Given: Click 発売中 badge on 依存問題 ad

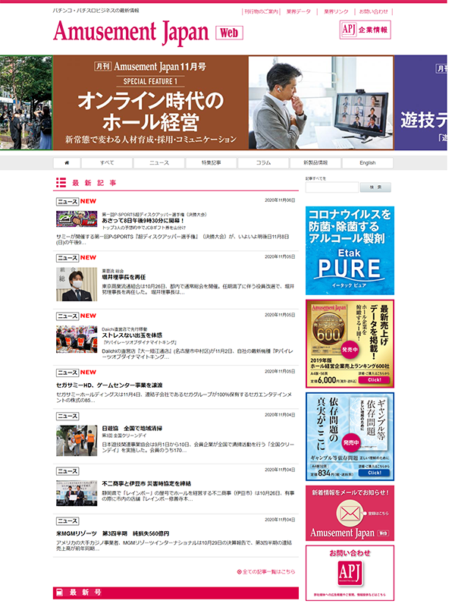Looking at the screenshot, I should point(351,442).
